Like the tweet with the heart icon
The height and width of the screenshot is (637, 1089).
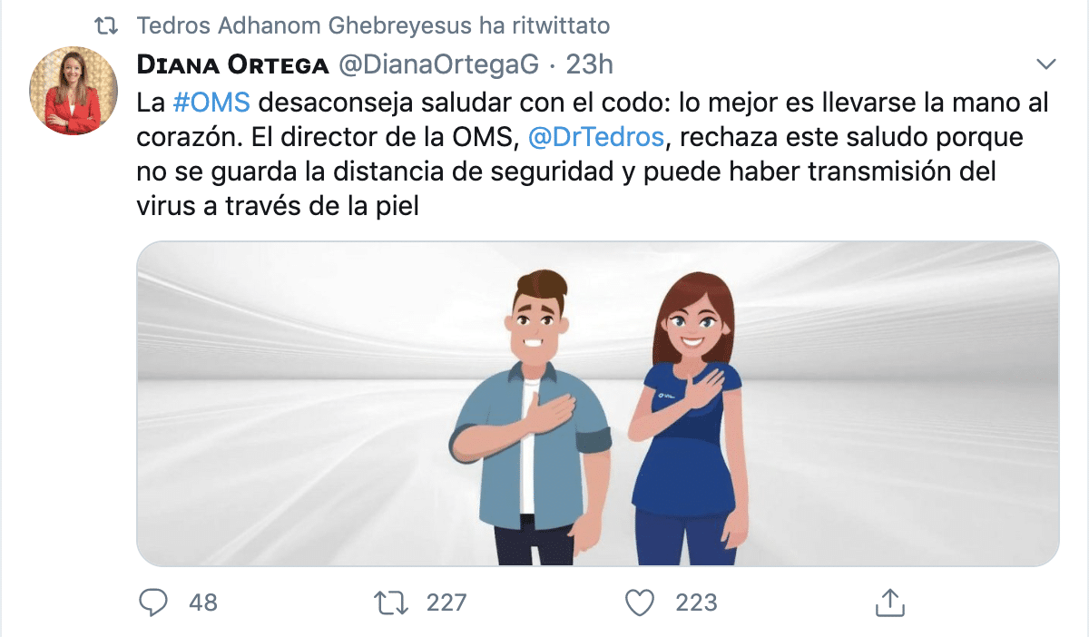641,602
